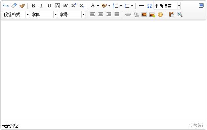The width and height of the screenshot is (207, 130).
Task: Click arrow of 字体 combo box
Action: [x=55, y=14]
